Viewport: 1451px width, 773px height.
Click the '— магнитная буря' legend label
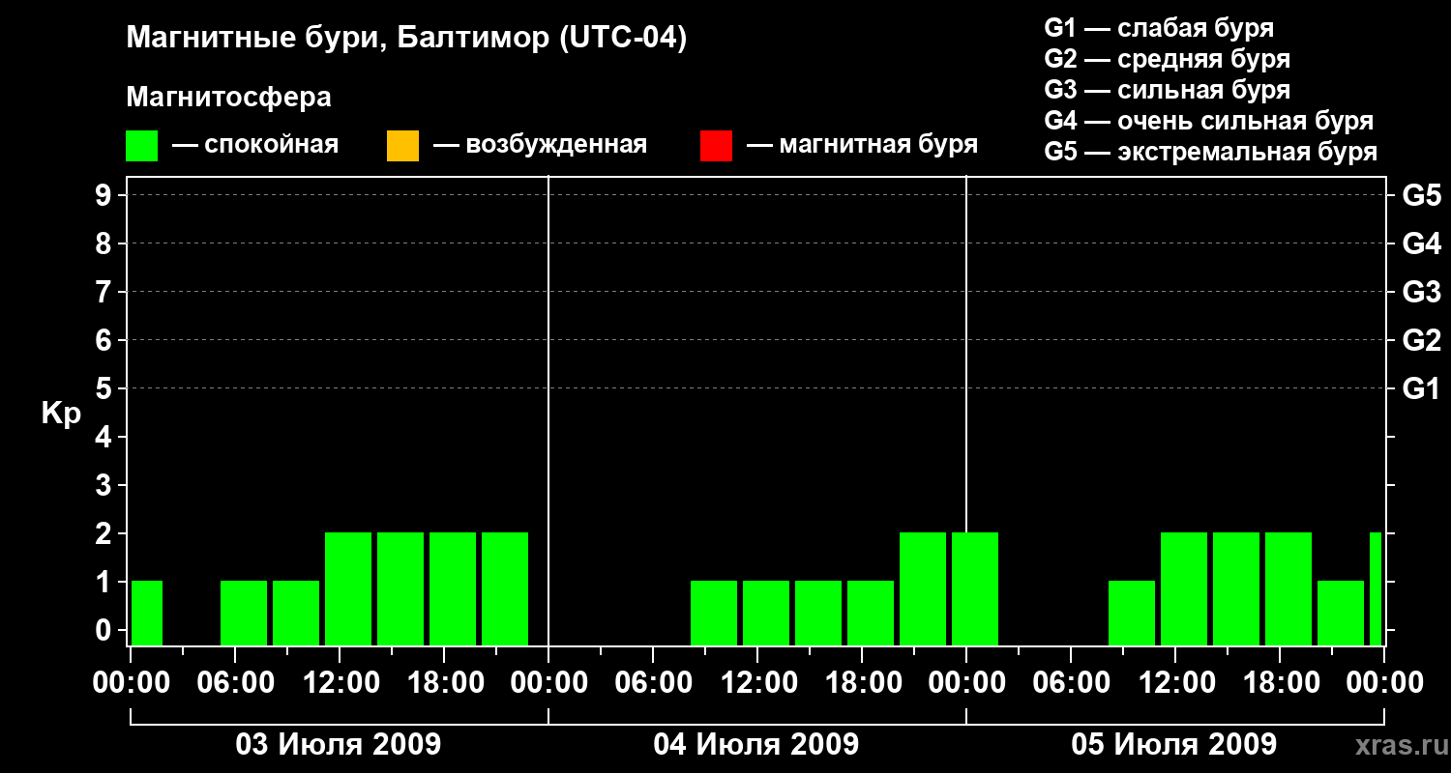(x=863, y=146)
